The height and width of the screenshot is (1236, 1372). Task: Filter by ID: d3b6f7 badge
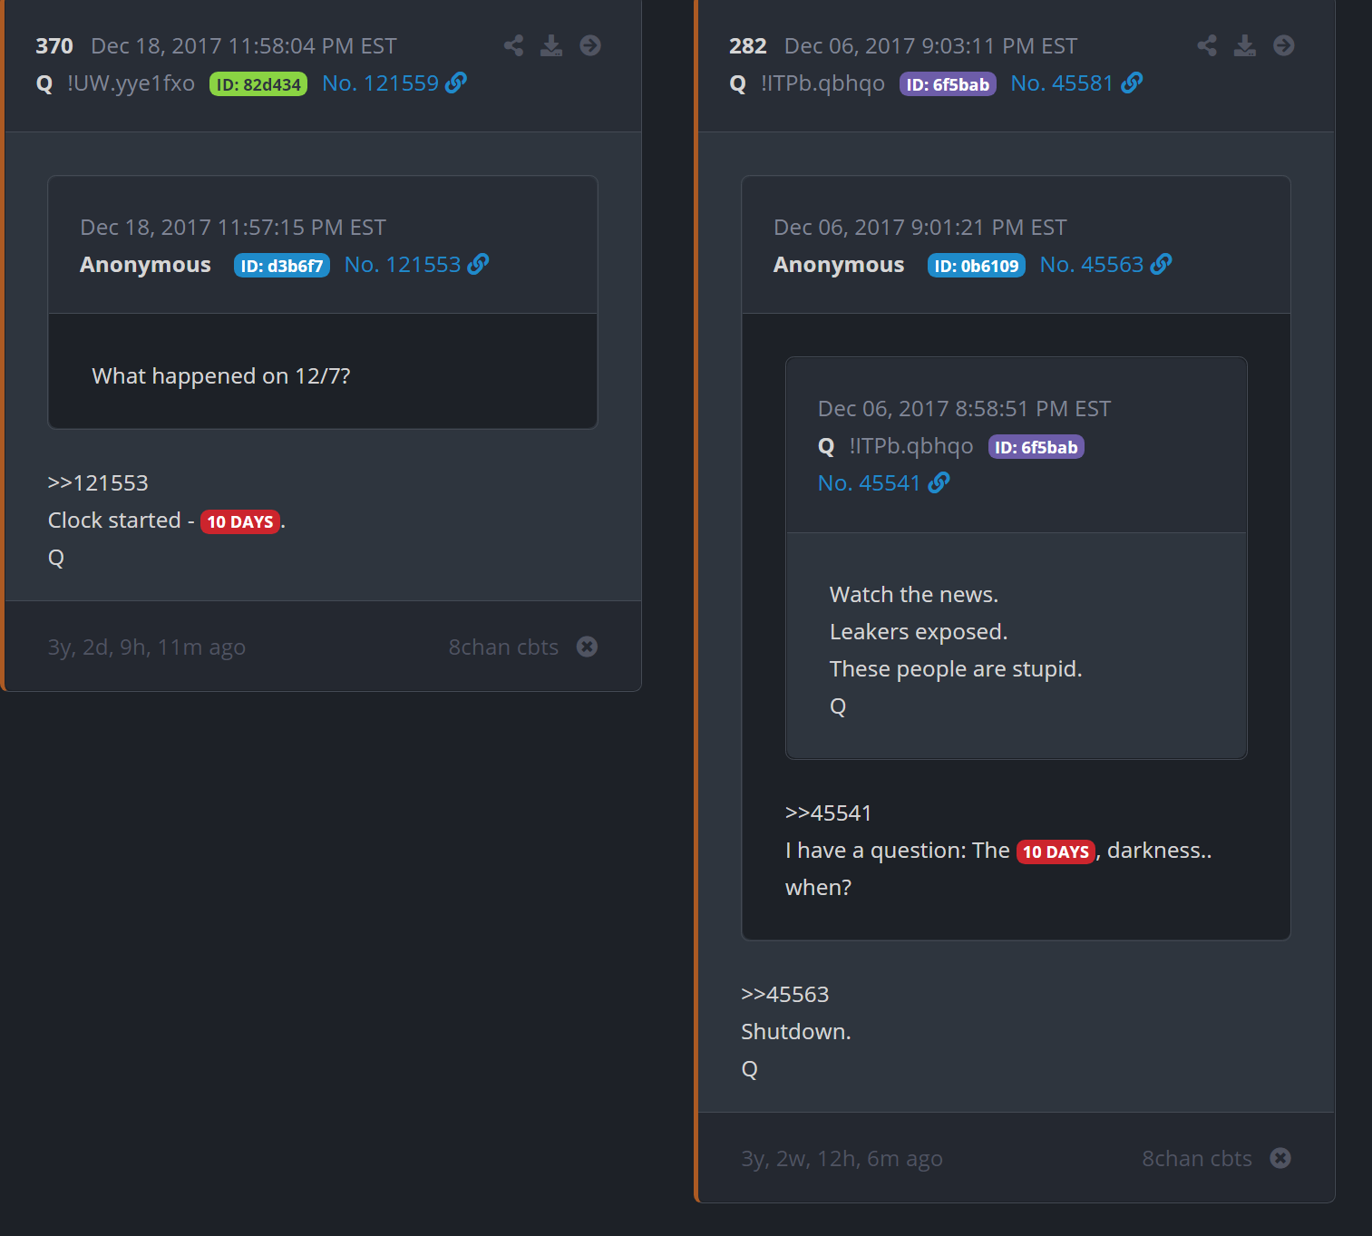click(282, 266)
